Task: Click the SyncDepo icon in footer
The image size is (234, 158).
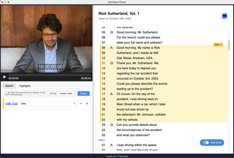Action: tap(118, 156)
